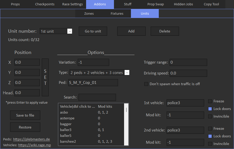Click the Ped model input field
This screenshot has height=149, width=234.
pos(93,83)
